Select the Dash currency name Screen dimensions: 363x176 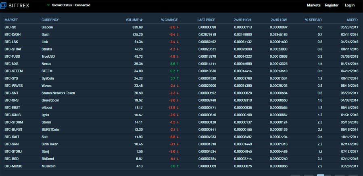[x=45, y=34]
